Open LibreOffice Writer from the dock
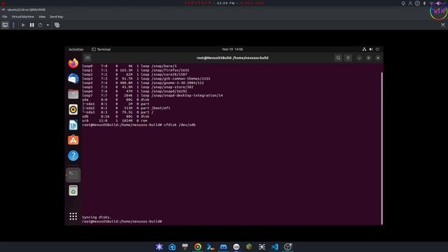The height and width of the screenshot is (252, 448). tap(73, 125)
